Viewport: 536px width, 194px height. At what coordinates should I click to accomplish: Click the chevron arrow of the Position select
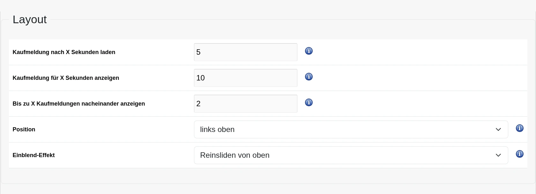tap(498, 129)
